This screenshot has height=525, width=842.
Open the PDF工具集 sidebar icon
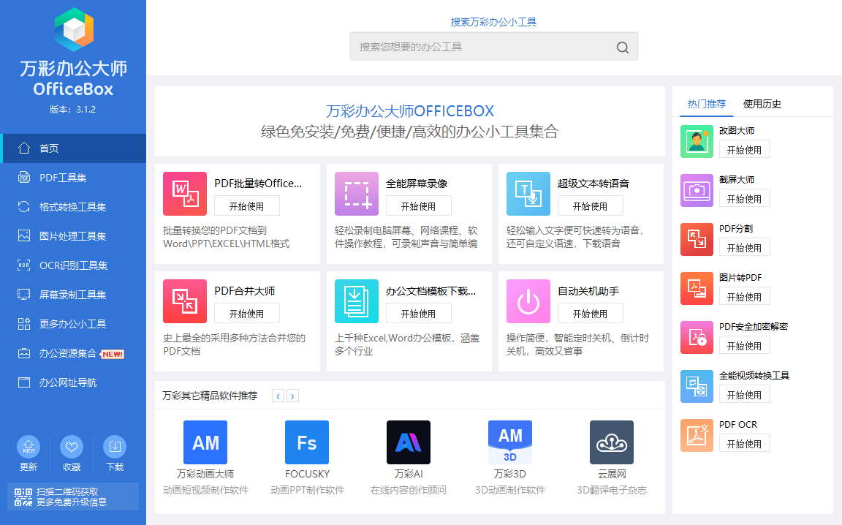point(23,177)
